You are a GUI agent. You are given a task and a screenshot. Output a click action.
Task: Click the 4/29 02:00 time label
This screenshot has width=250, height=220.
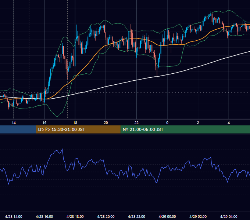coord(198,216)
